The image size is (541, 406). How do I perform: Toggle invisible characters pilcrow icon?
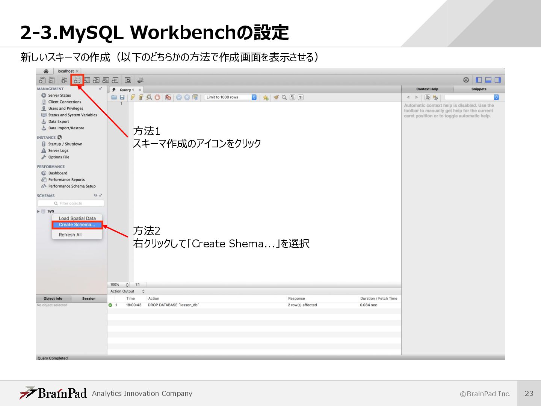(292, 97)
